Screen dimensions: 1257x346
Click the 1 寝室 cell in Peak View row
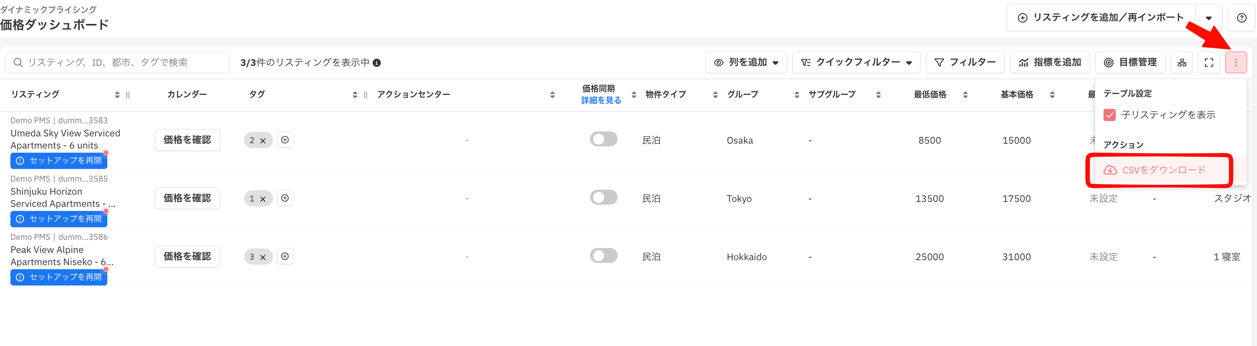(x=1227, y=257)
